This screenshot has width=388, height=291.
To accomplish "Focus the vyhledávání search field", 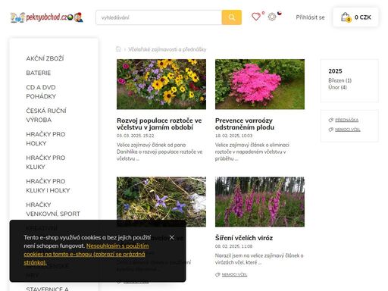I will point(158,17).
